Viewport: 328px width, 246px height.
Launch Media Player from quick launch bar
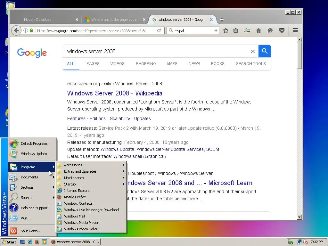[x=44, y=242]
